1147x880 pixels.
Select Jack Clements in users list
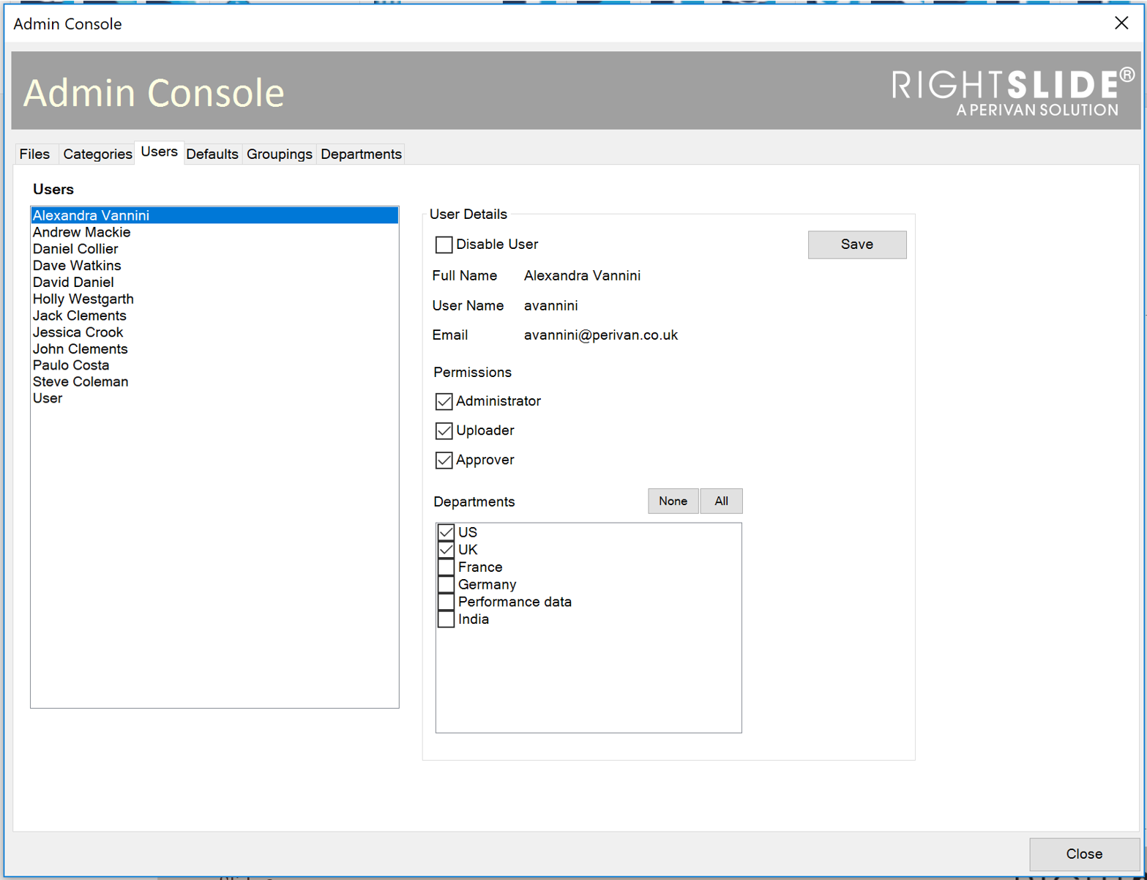(214, 316)
